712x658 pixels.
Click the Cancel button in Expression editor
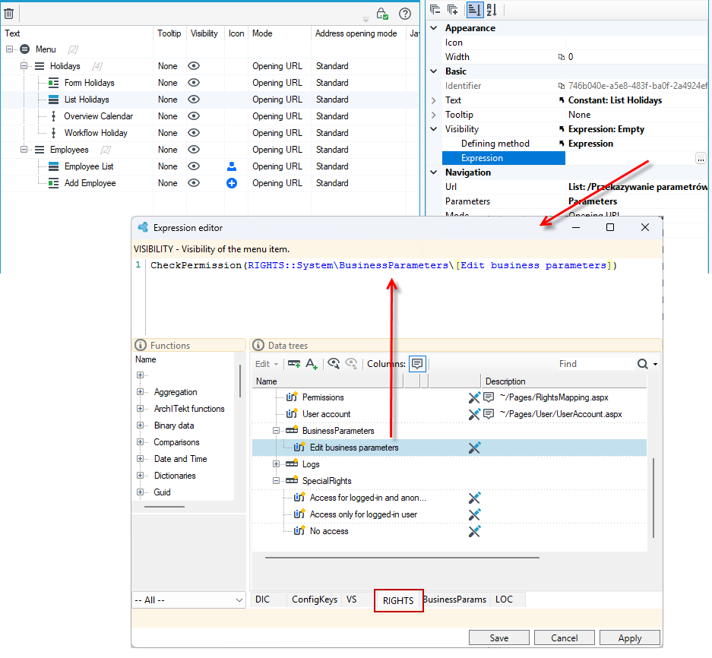click(565, 638)
